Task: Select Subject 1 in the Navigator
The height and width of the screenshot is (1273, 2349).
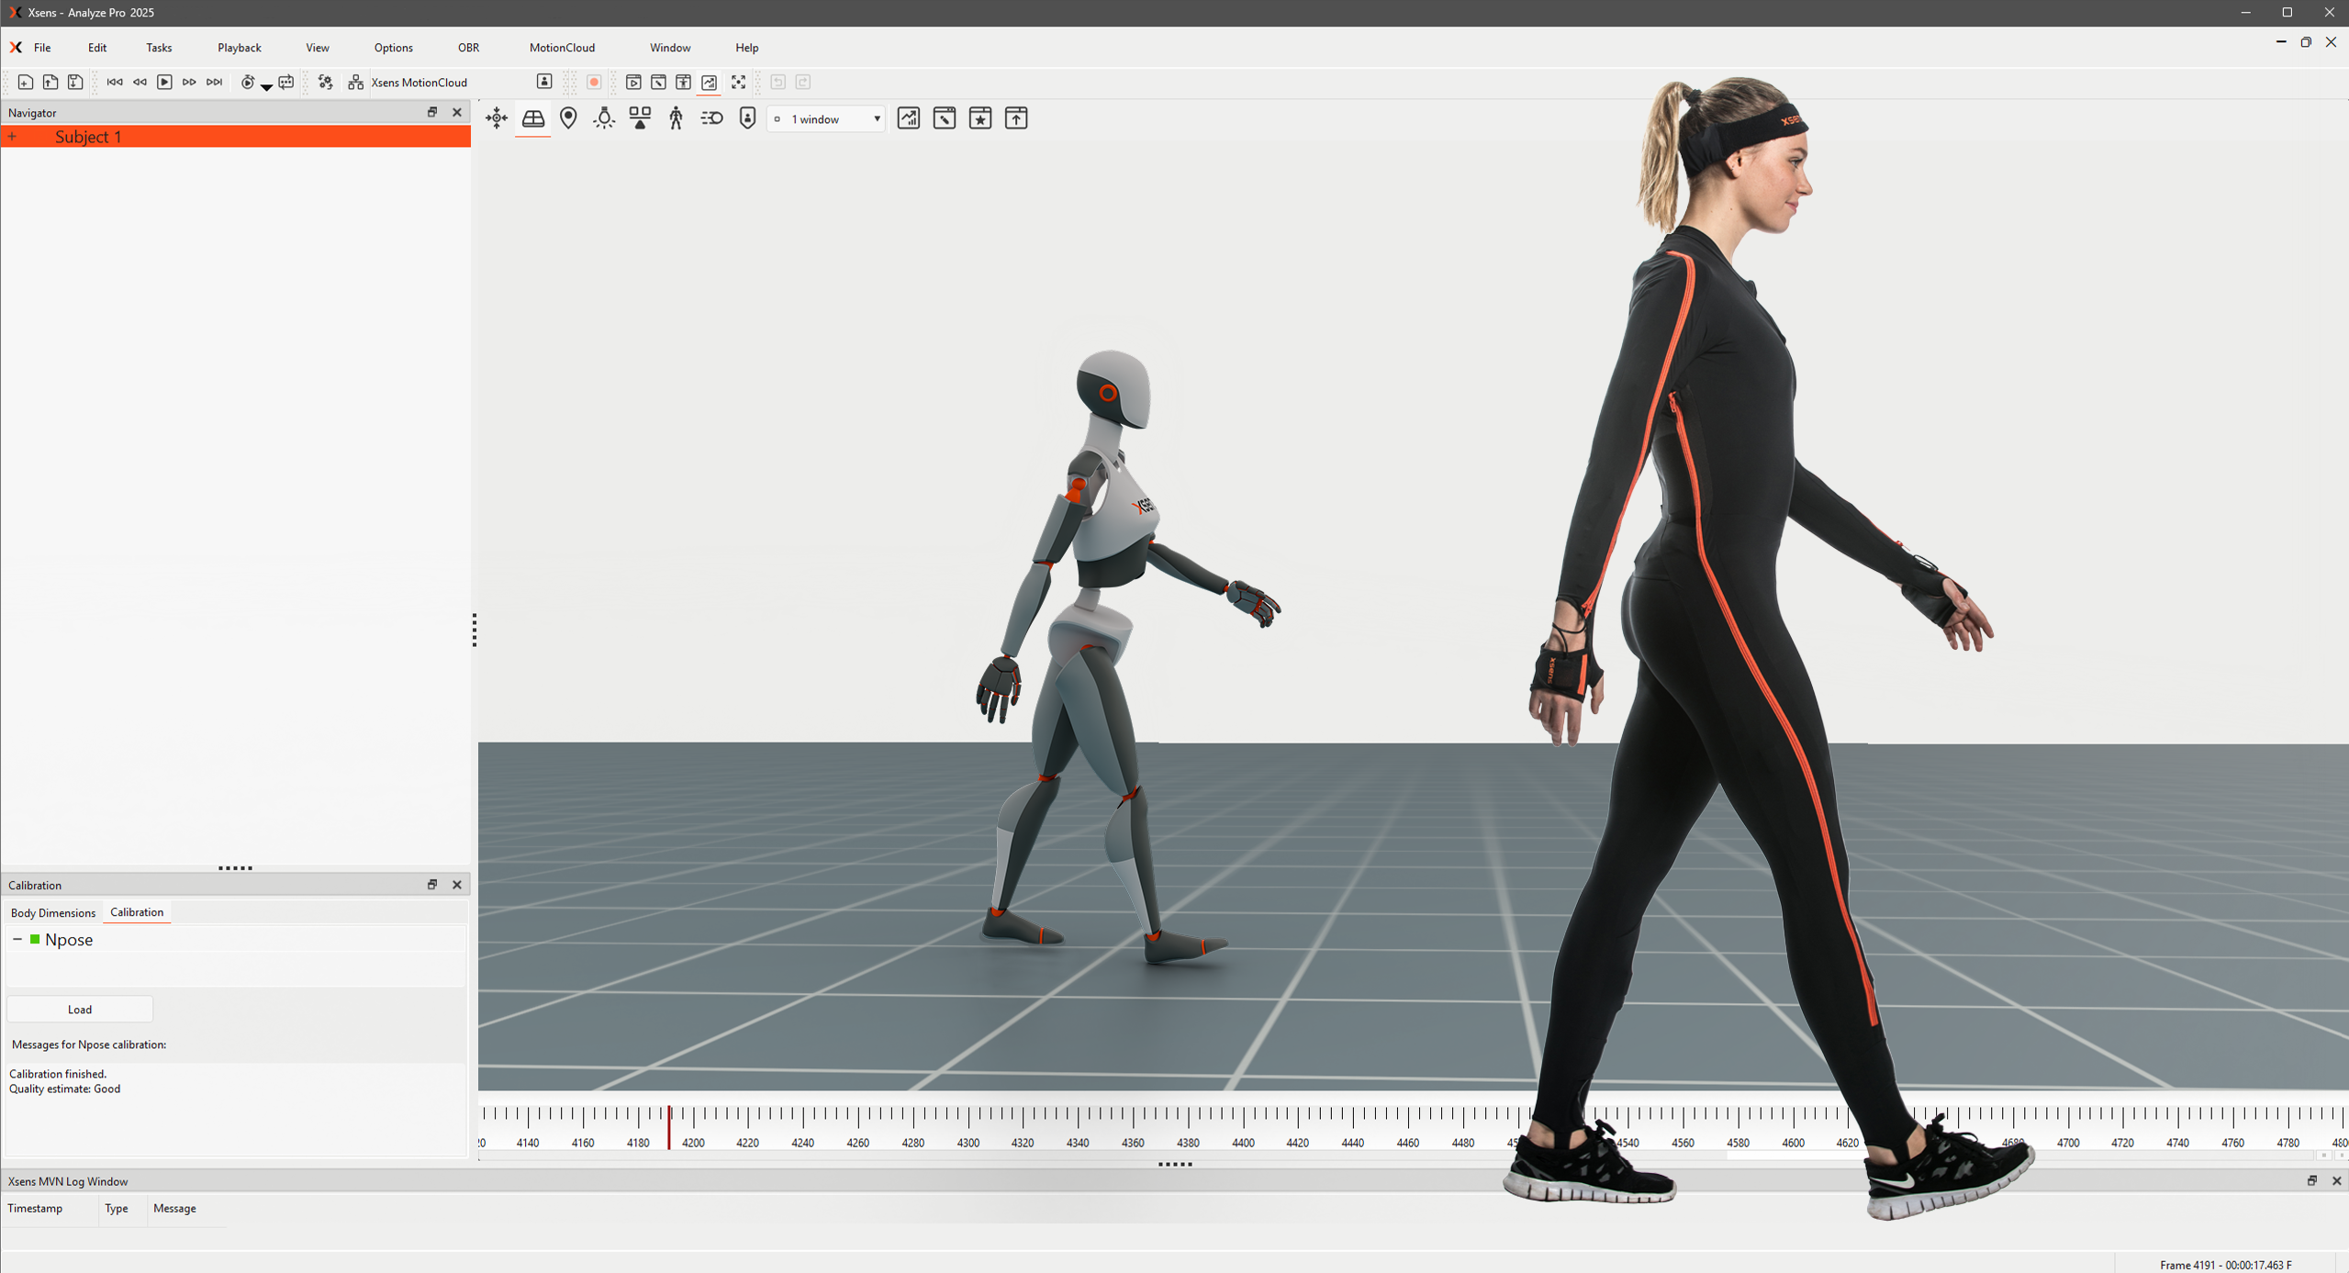Action: coord(236,137)
